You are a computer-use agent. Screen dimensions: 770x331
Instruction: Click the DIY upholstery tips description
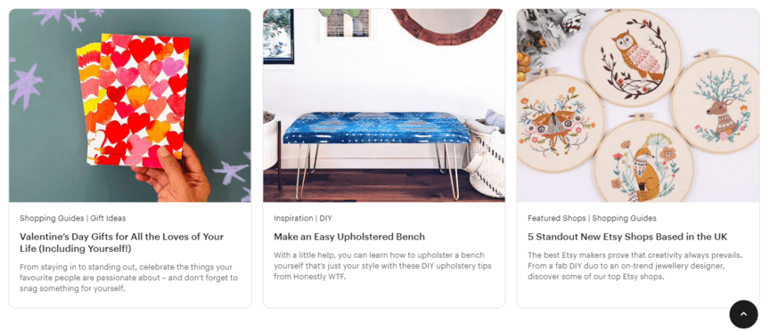click(x=382, y=266)
